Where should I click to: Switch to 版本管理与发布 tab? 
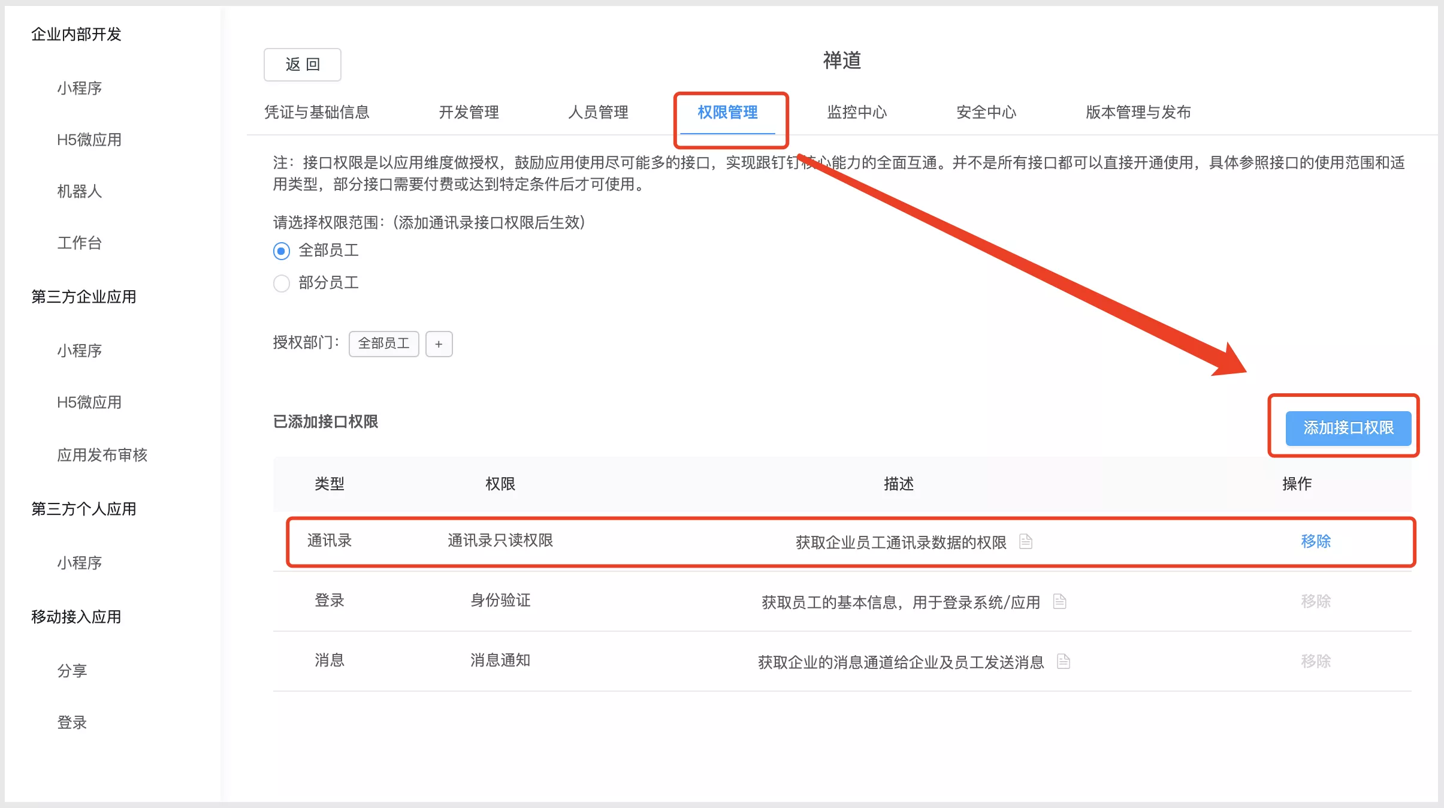tap(1138, 112)
